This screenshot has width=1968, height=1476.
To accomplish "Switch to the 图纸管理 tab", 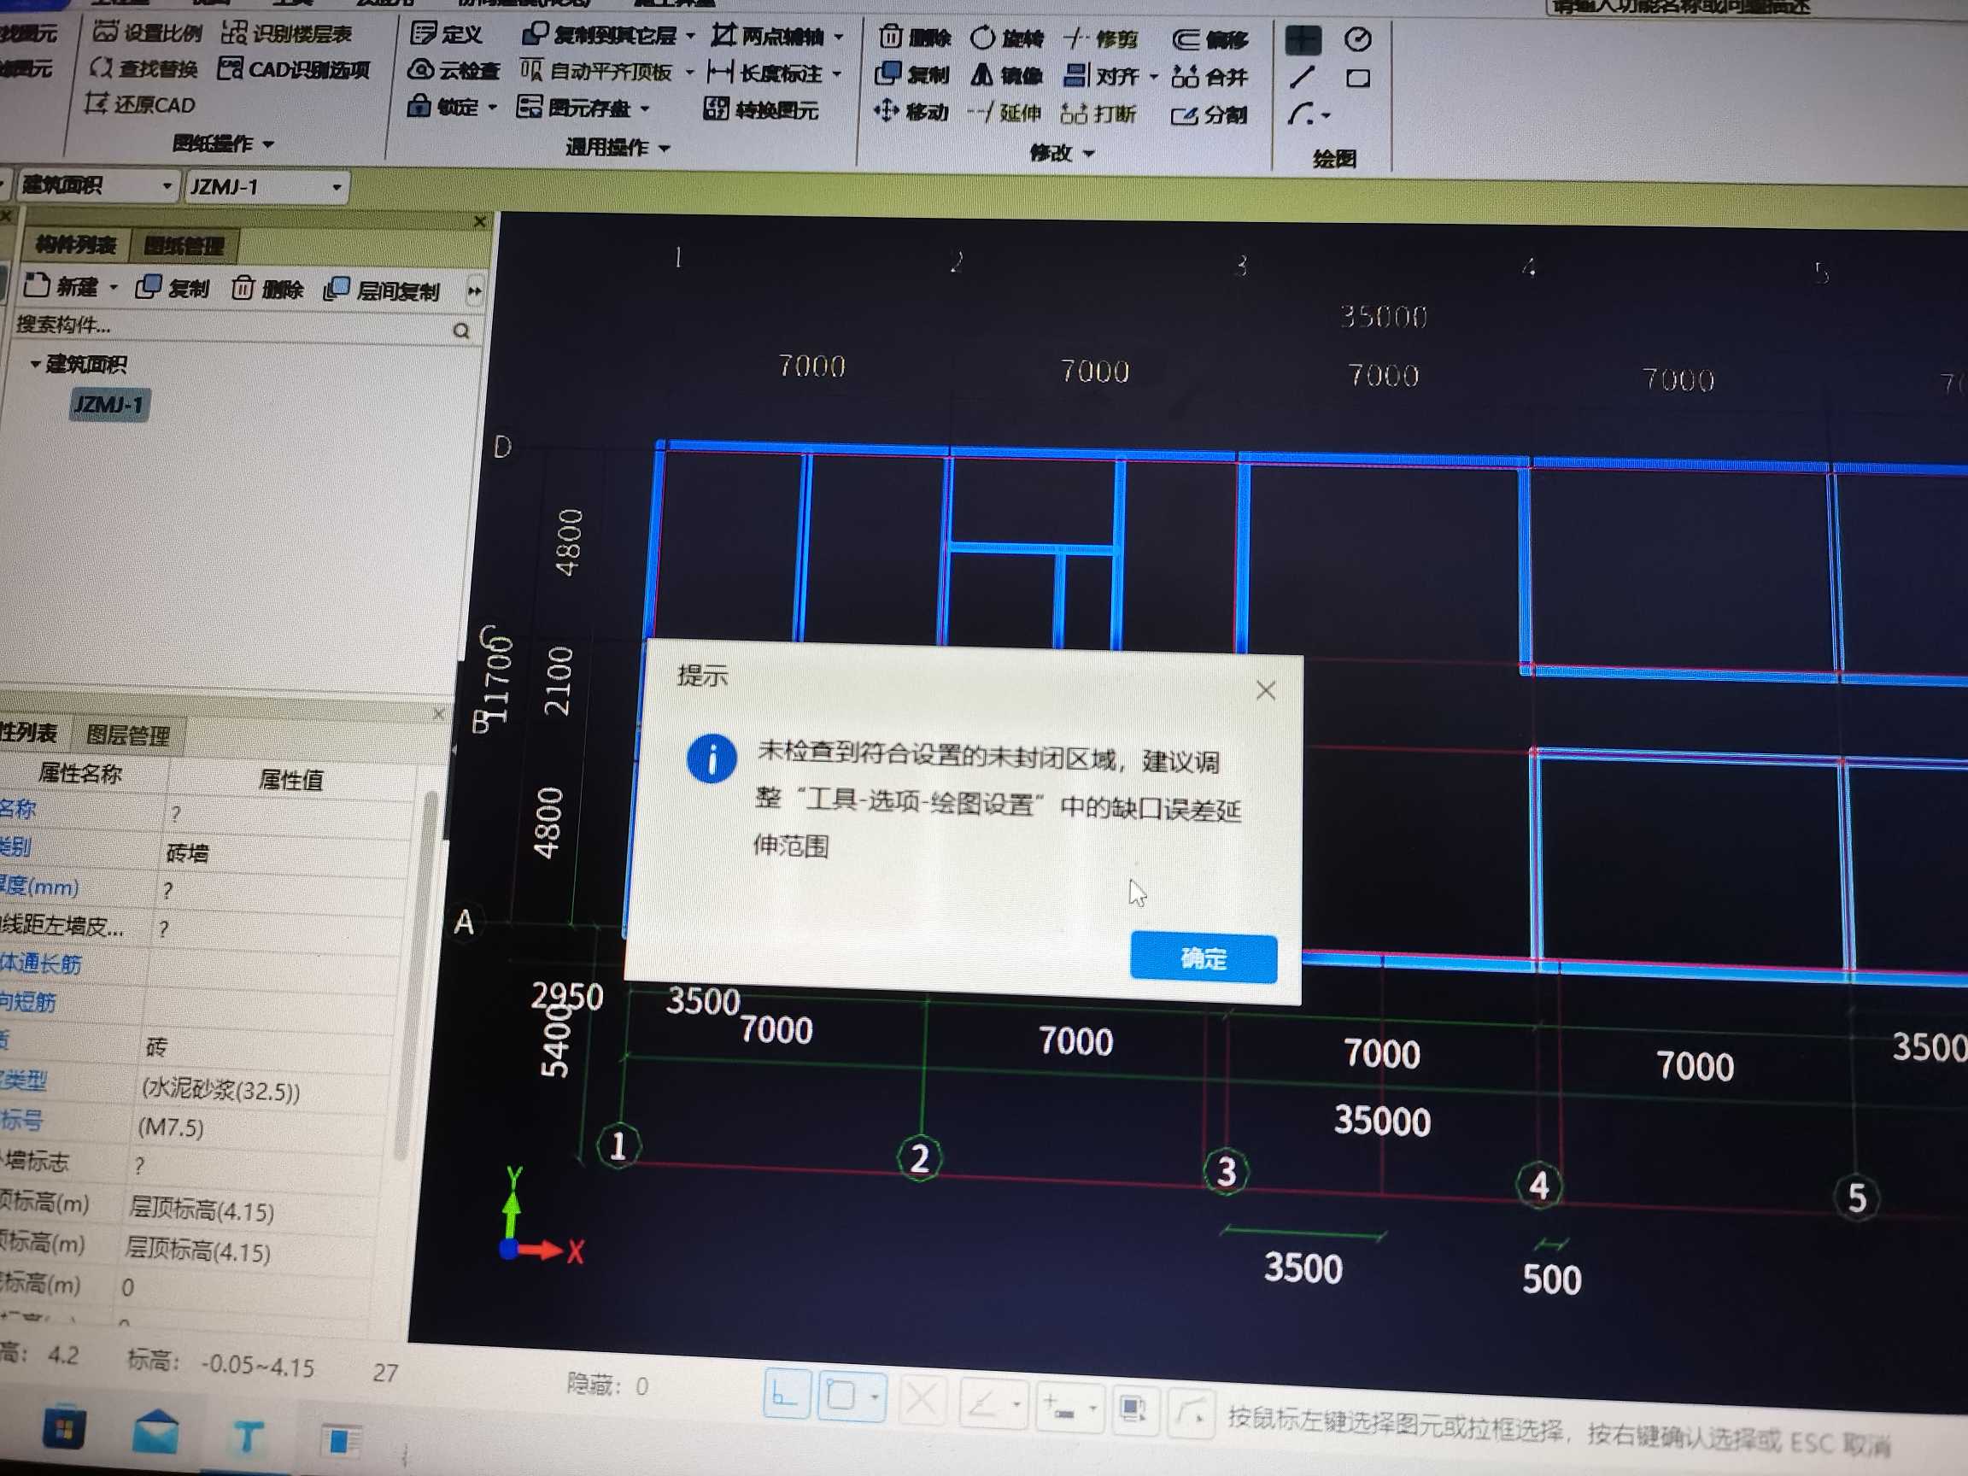I will [x=184, y=245].
